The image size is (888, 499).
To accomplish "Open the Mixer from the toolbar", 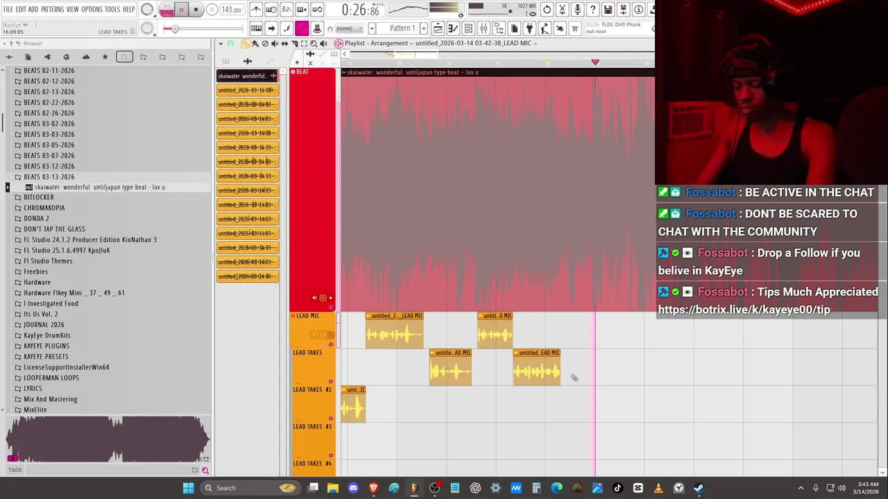I will point(484,28).
